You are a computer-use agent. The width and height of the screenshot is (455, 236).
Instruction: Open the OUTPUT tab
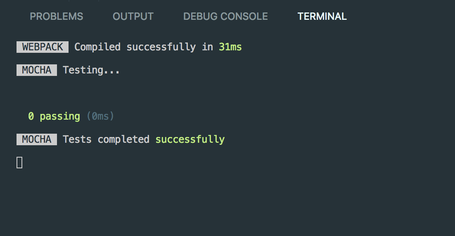pyautogui.click(x=133, y=17)
